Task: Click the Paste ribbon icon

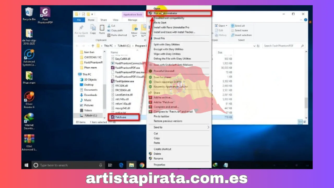Action: point(102,29)
